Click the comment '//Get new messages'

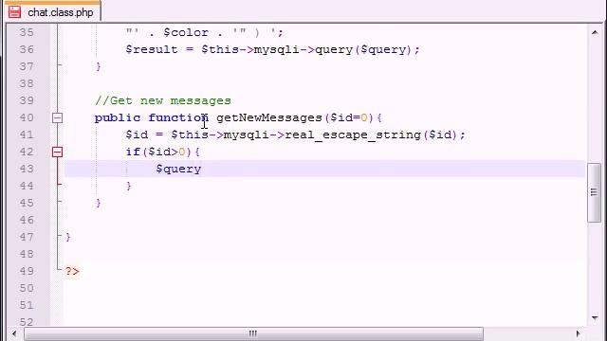pyautogui.click(x=163, y=101)
